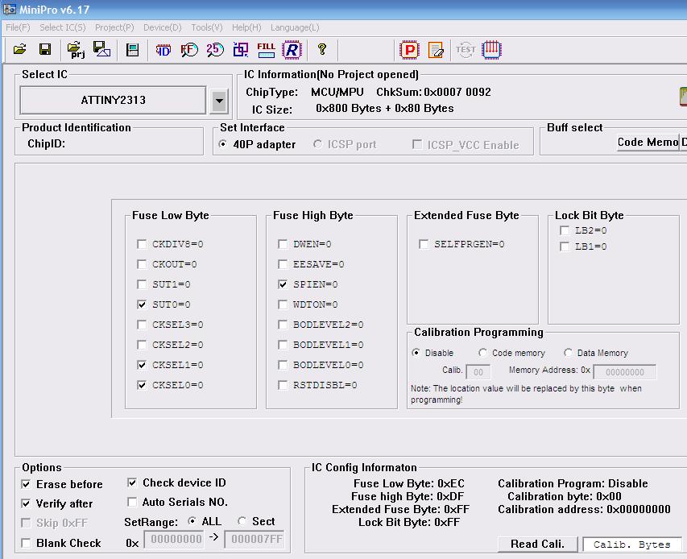
Task: Click the Save floppy disk icon
Action: pyautogui.click(x=44, y=49)
